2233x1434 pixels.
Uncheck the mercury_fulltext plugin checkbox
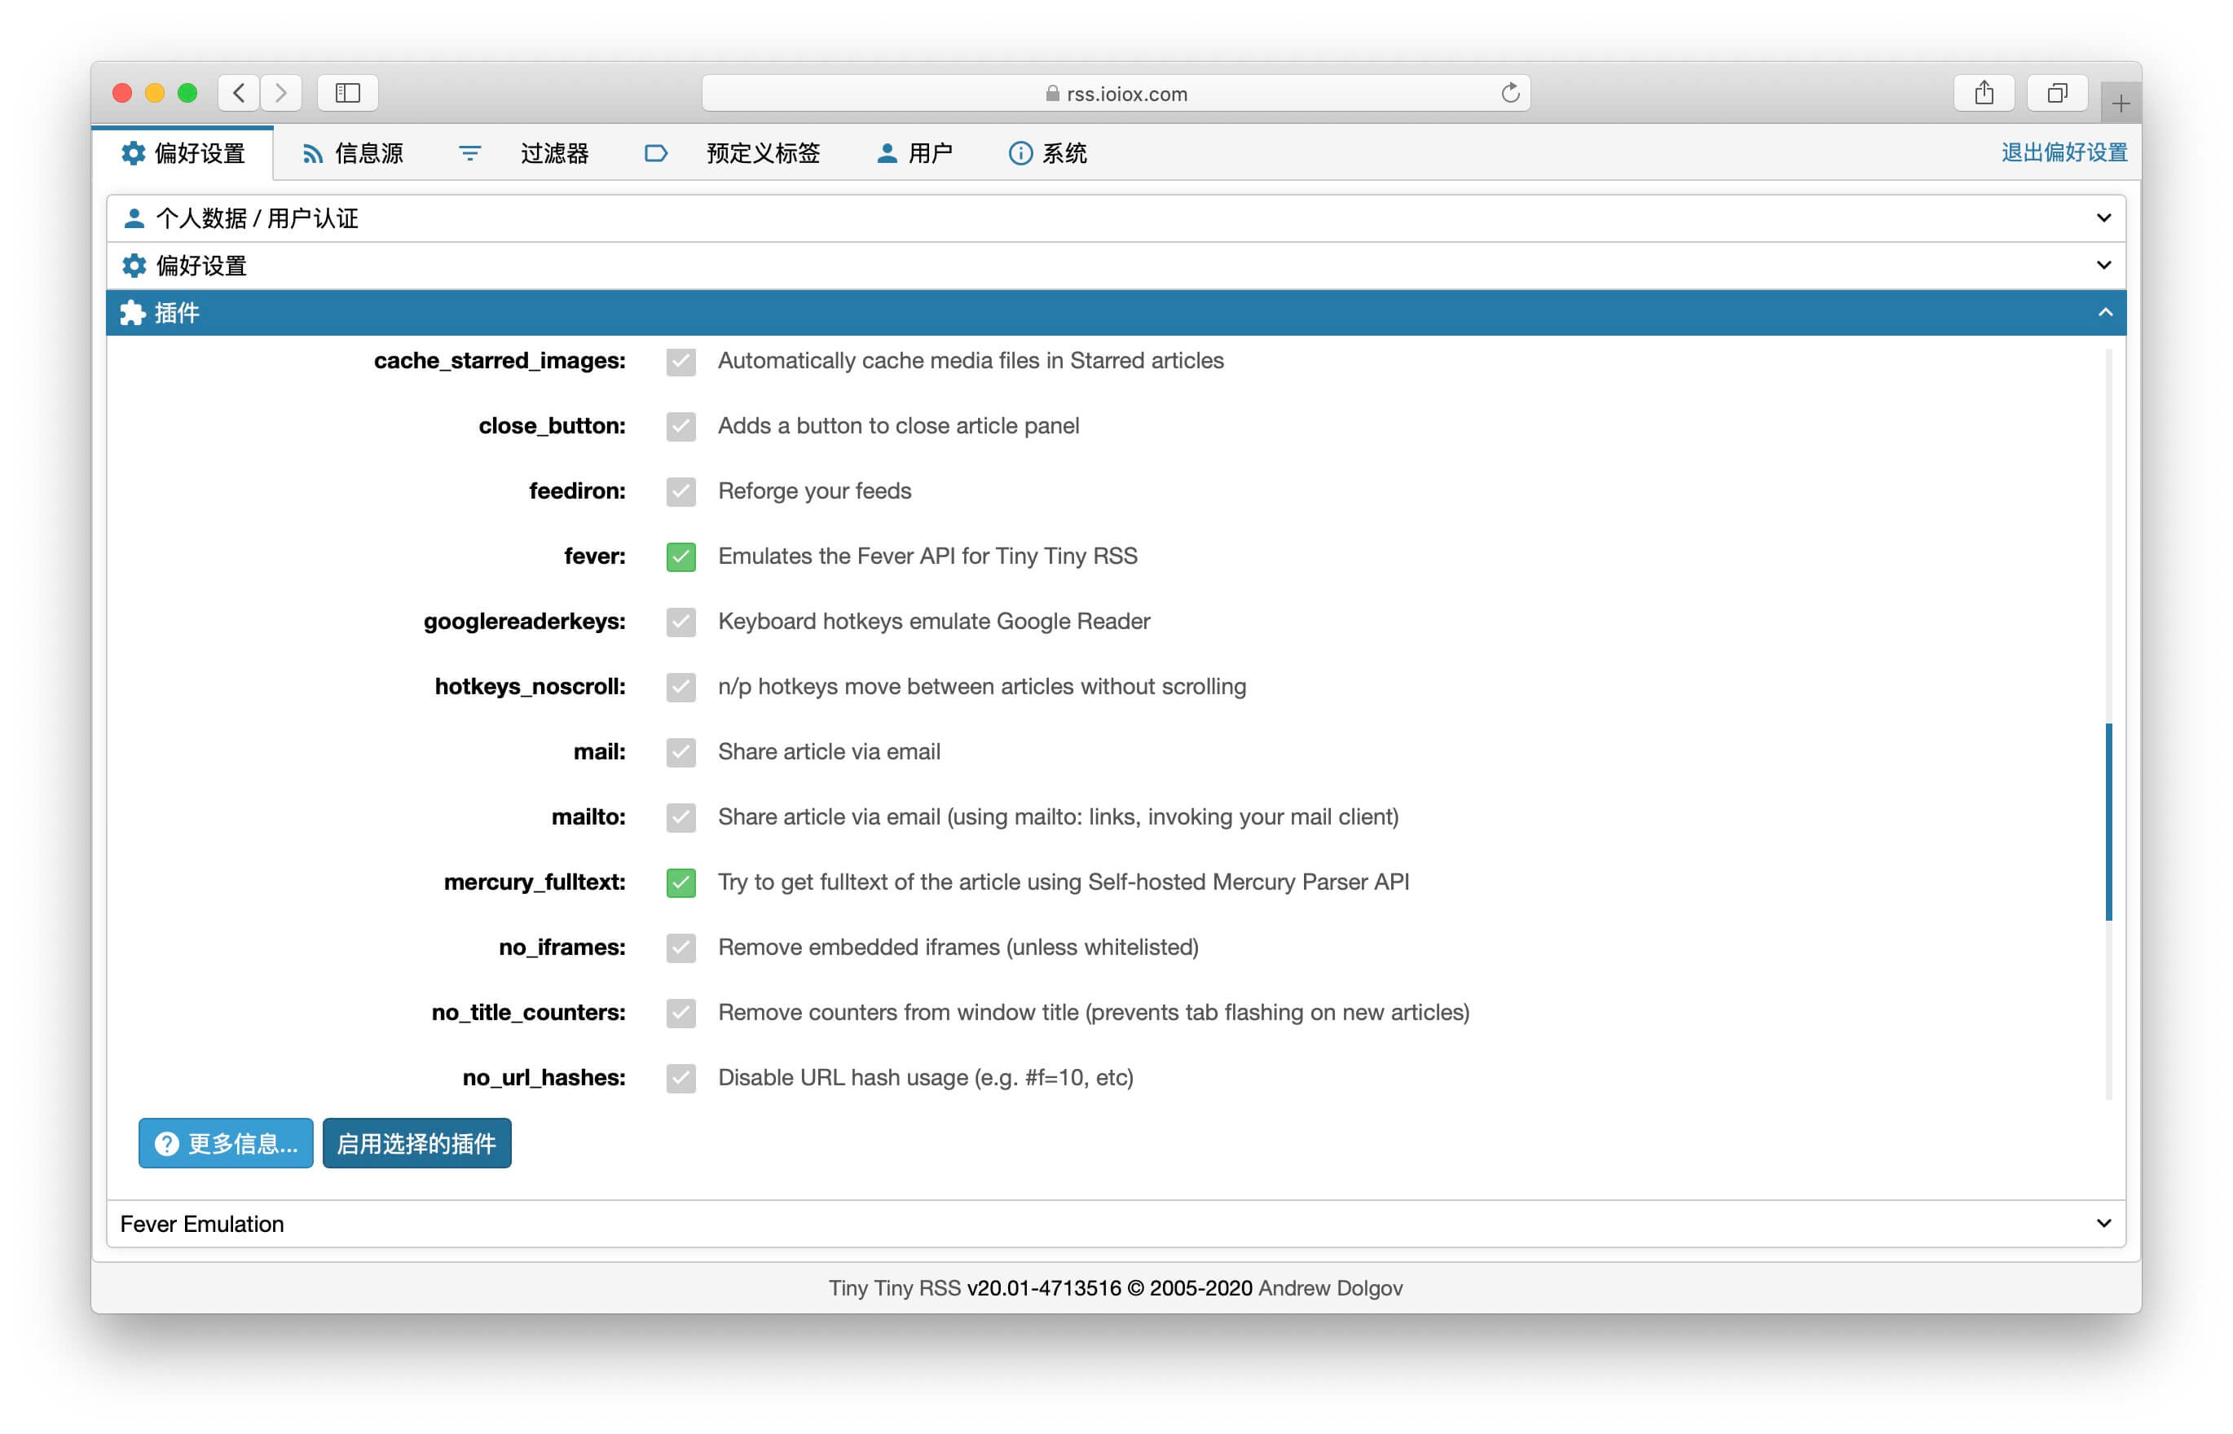point(680,882)
